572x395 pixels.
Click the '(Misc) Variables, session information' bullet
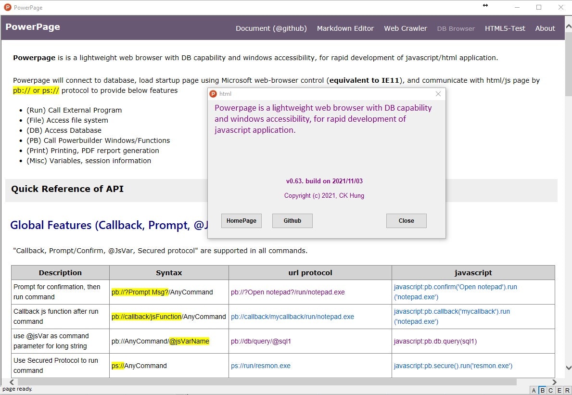[89, 161]
